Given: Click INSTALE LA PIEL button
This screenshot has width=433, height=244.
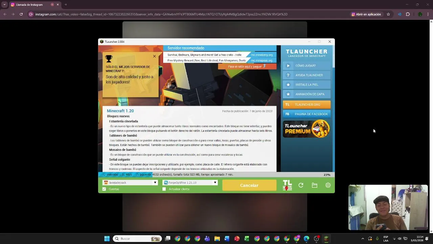Looking at the screenshot, I should [306, 85].
